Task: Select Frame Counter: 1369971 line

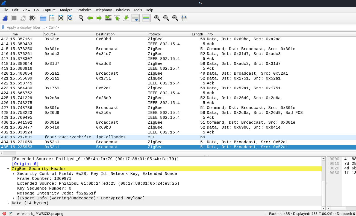Action: click(44, 179)
